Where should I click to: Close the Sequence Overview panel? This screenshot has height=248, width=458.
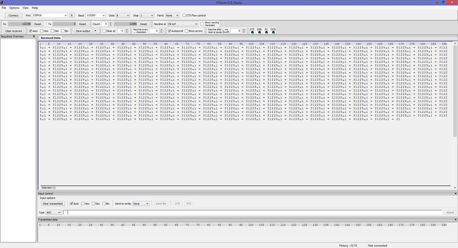click(x=34, y=37)
